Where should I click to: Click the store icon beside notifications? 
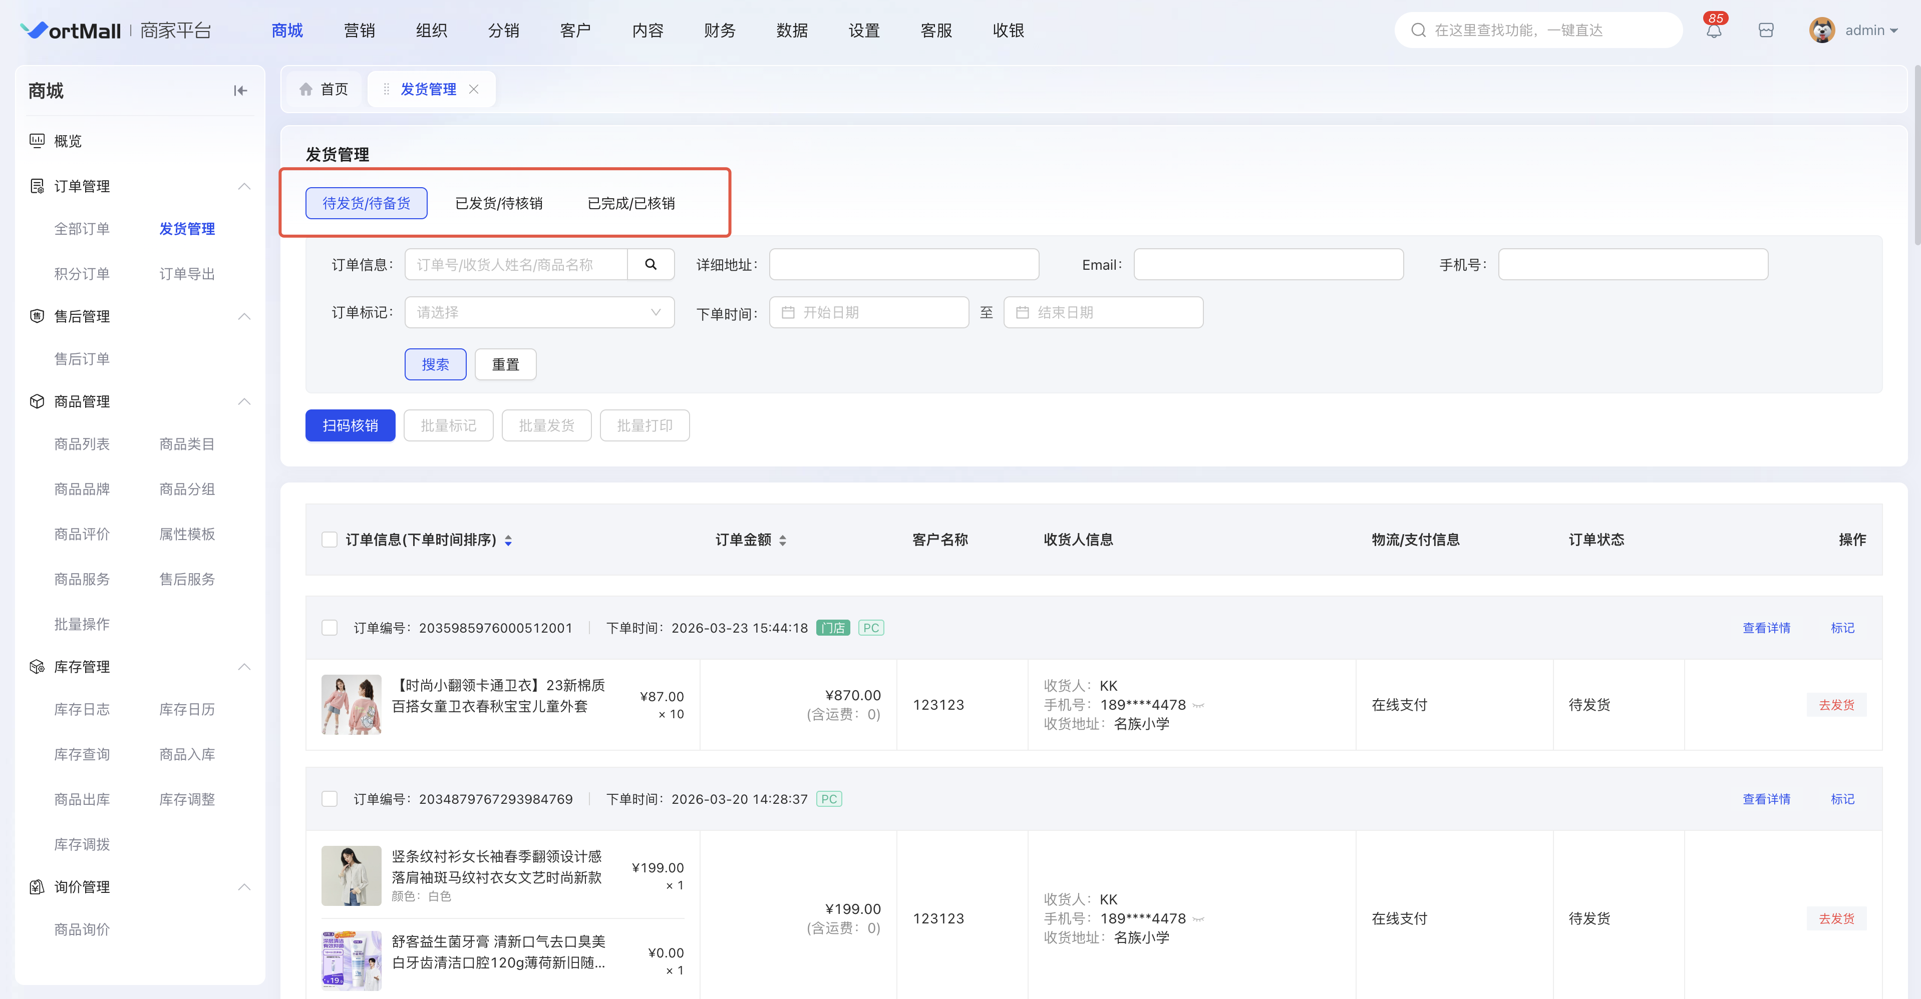pos(1765,31)
